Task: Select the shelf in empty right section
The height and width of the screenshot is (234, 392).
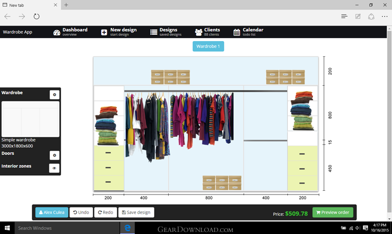Action: [x=265, y=140]
